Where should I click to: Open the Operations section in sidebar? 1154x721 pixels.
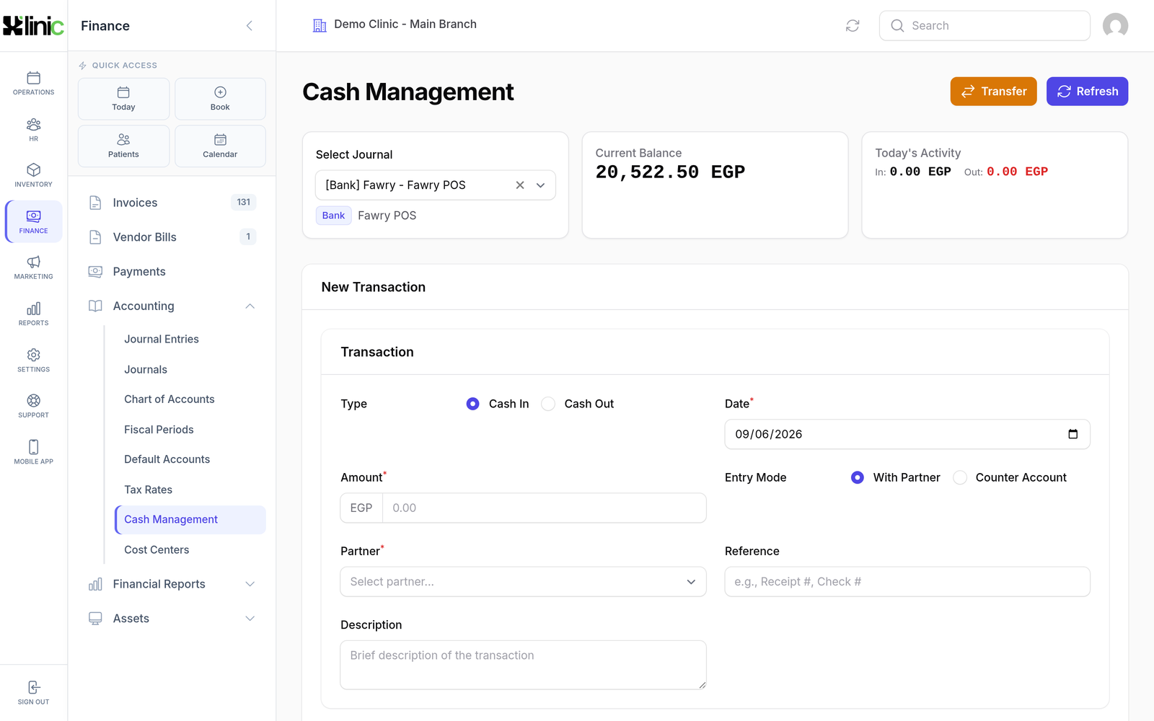click(x=33, y=84)
